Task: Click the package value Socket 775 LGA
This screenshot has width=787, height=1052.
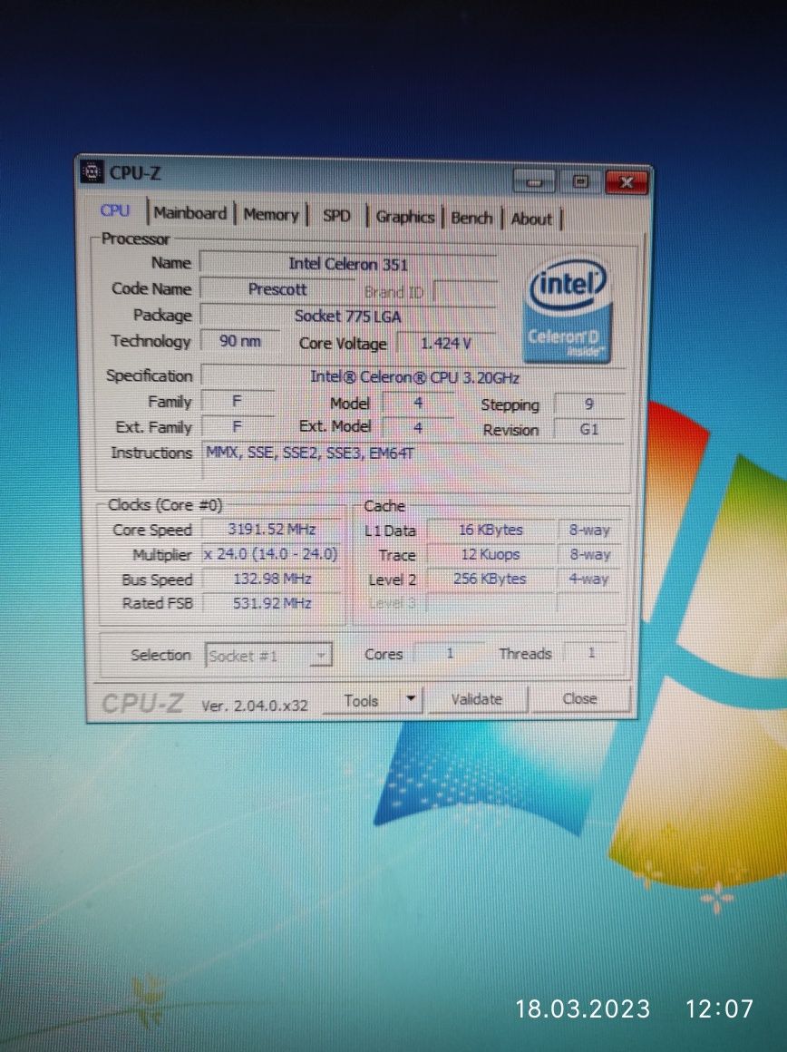Action: coord(348,316)
